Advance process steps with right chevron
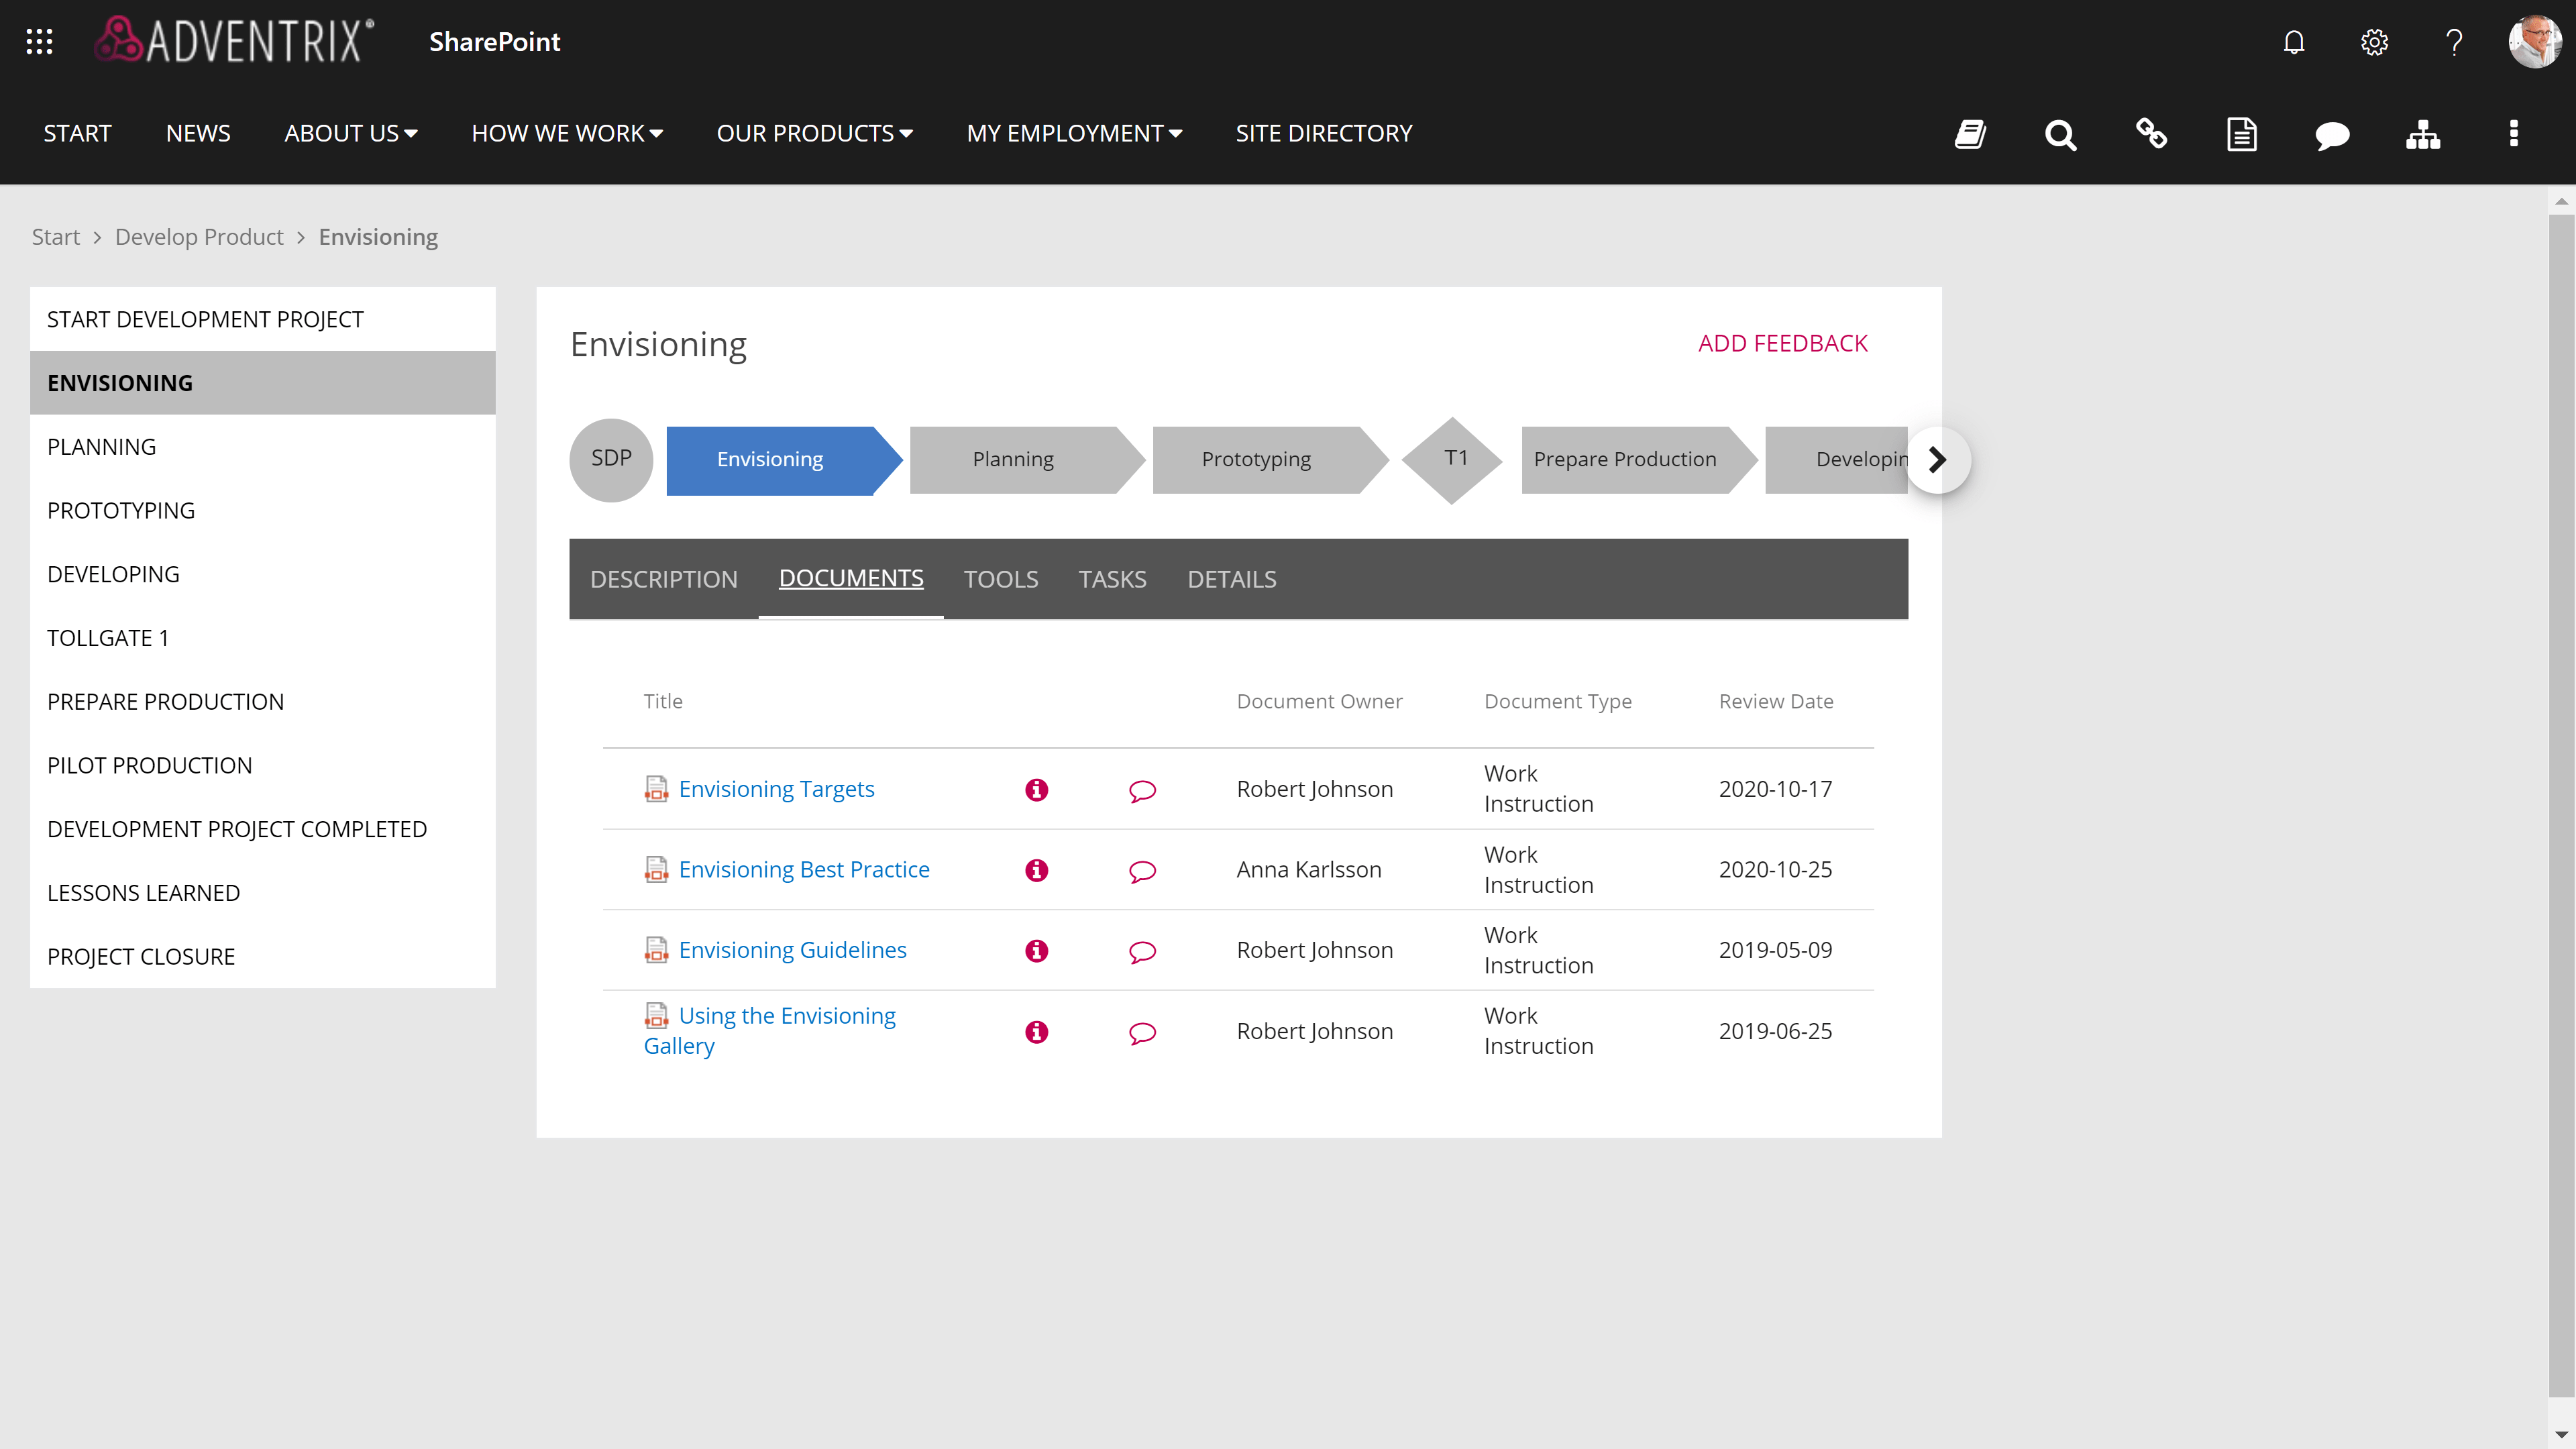Image resolution: width=2576 pixels, height=1449 pixels. point(1938,459)
